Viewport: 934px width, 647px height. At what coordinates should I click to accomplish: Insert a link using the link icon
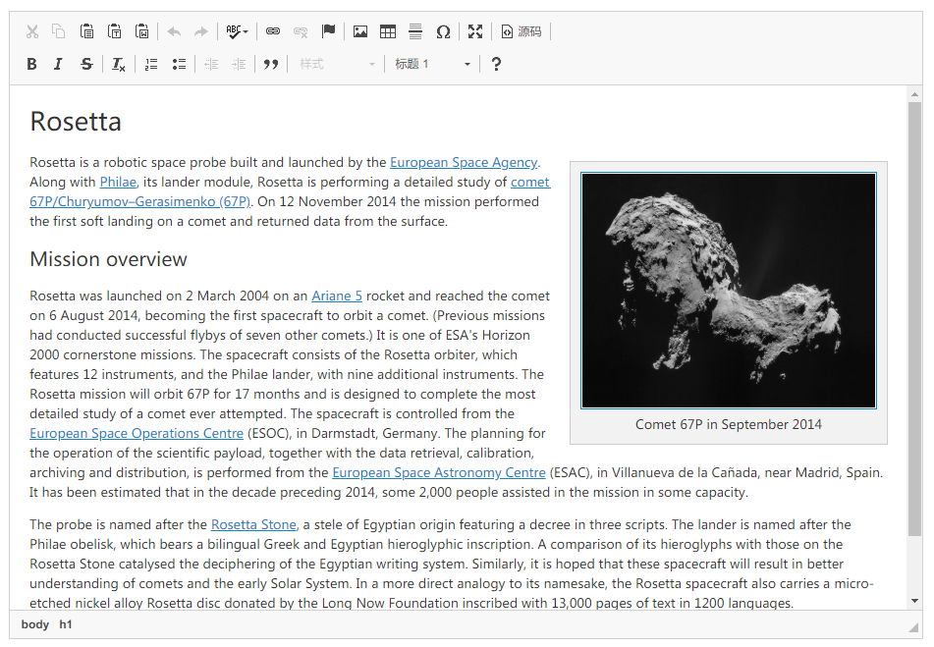click(x=273, y=31)
